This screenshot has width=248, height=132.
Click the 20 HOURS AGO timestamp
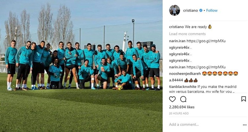coord(179,113)
